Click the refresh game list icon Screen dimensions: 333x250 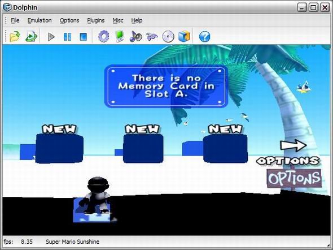pos(31,36)
